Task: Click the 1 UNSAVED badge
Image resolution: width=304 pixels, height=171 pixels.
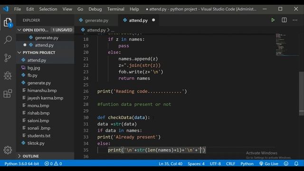Action: [x=62, y=30]
